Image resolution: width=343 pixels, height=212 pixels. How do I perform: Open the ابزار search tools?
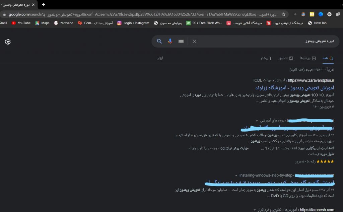tap(160, 58)
